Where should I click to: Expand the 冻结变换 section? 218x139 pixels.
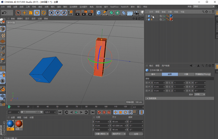[x=179, y=98]
